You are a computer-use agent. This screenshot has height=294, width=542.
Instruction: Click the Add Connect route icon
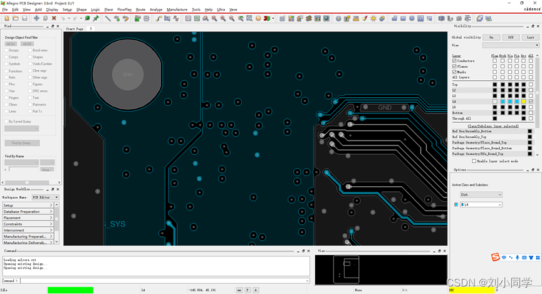[159, 18]
